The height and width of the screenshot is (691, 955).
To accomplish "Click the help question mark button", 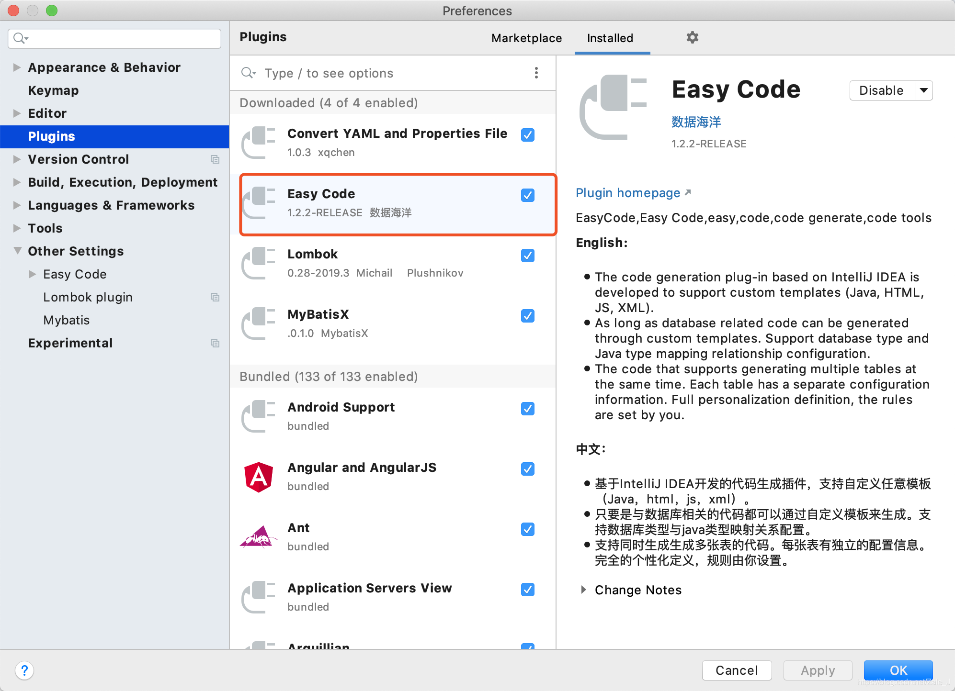I will [x=24, y=670].
